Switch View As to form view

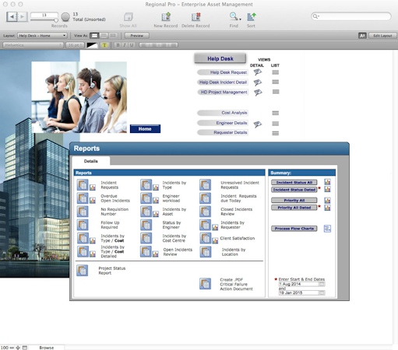tap(95, 36)
